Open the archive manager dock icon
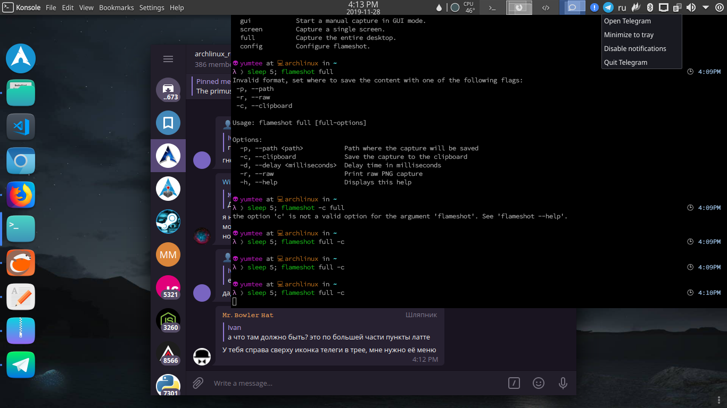The image size is (727, 408). coord(21,331)
